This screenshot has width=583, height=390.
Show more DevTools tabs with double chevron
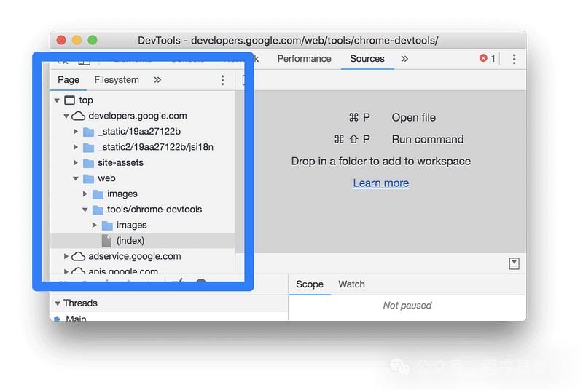point(404,59)
